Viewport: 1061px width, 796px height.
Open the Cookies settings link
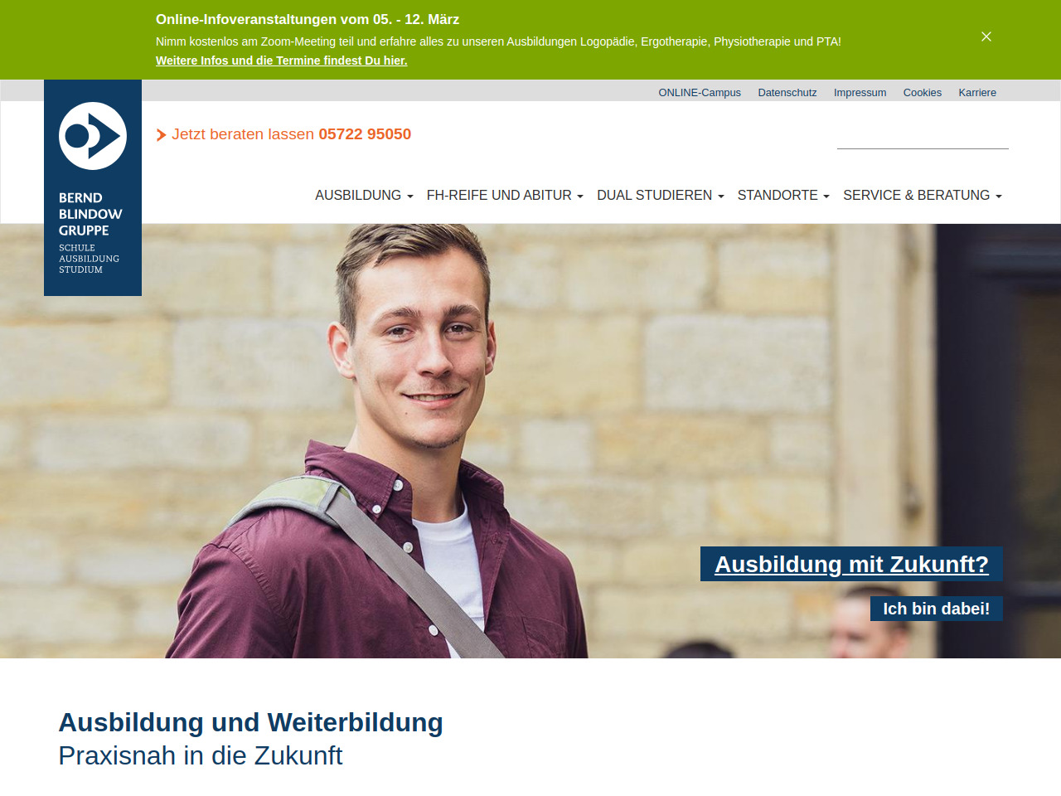(x=923, y=92)
